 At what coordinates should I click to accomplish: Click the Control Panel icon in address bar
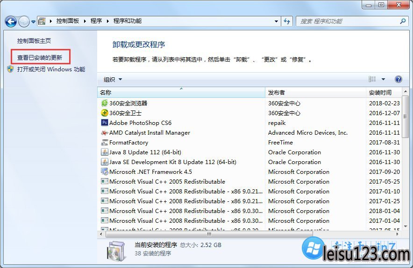click(x=42, y=21)
